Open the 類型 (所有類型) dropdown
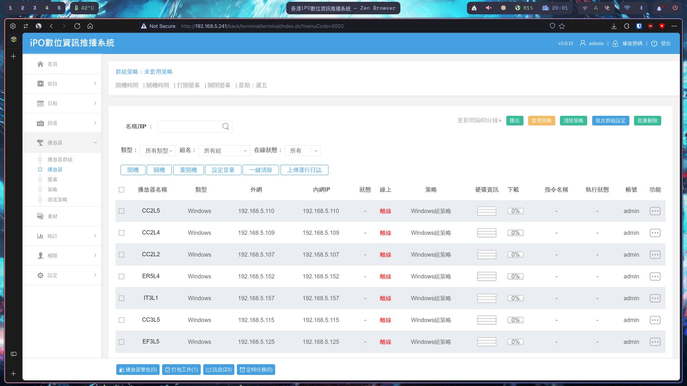This screenshot has width=687, height=386. (x=158, y=150)
